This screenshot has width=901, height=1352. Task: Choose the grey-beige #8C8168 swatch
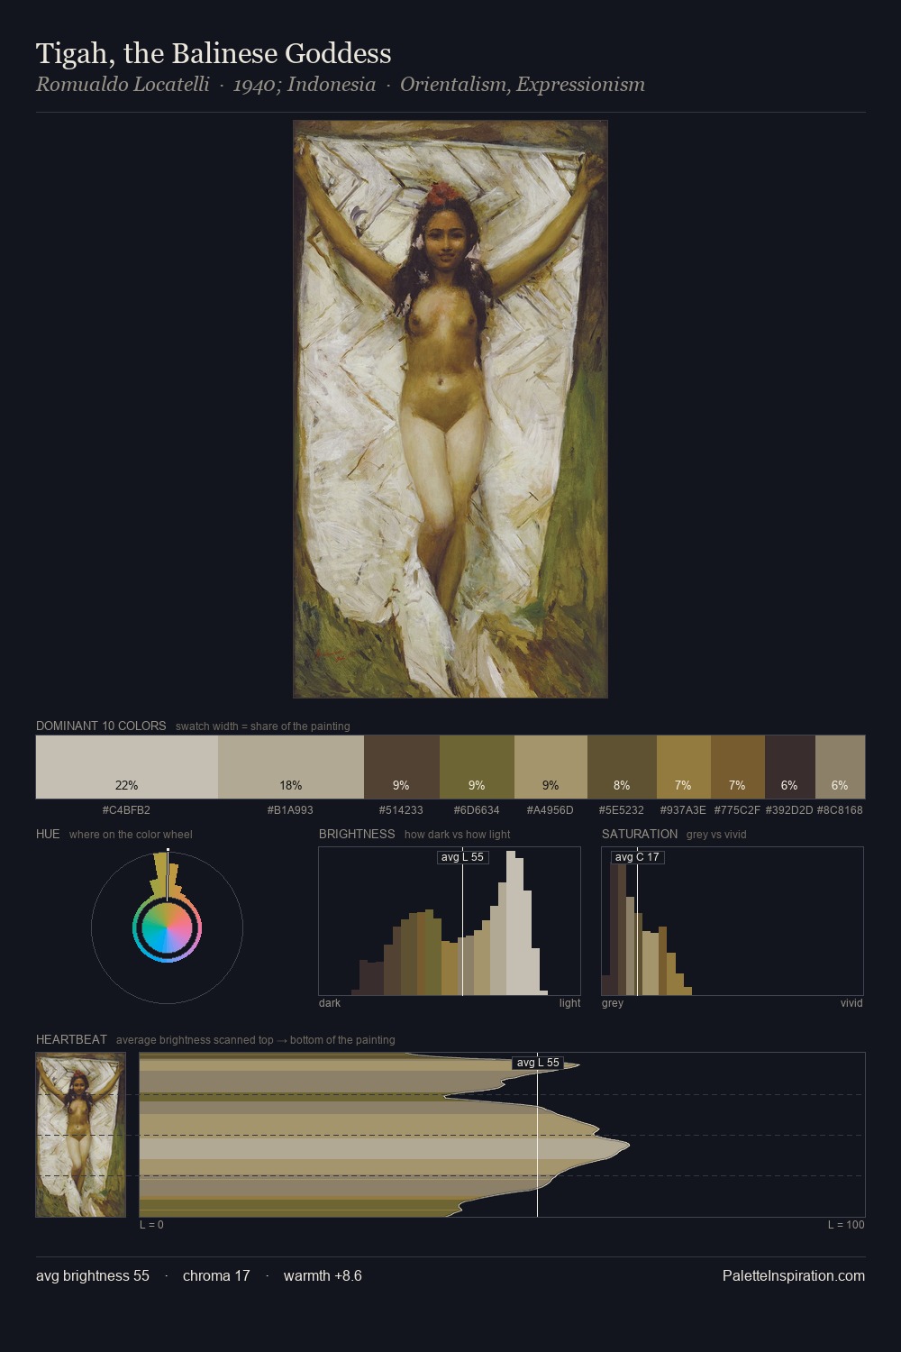pyautogui.click(x=840, y=767)
